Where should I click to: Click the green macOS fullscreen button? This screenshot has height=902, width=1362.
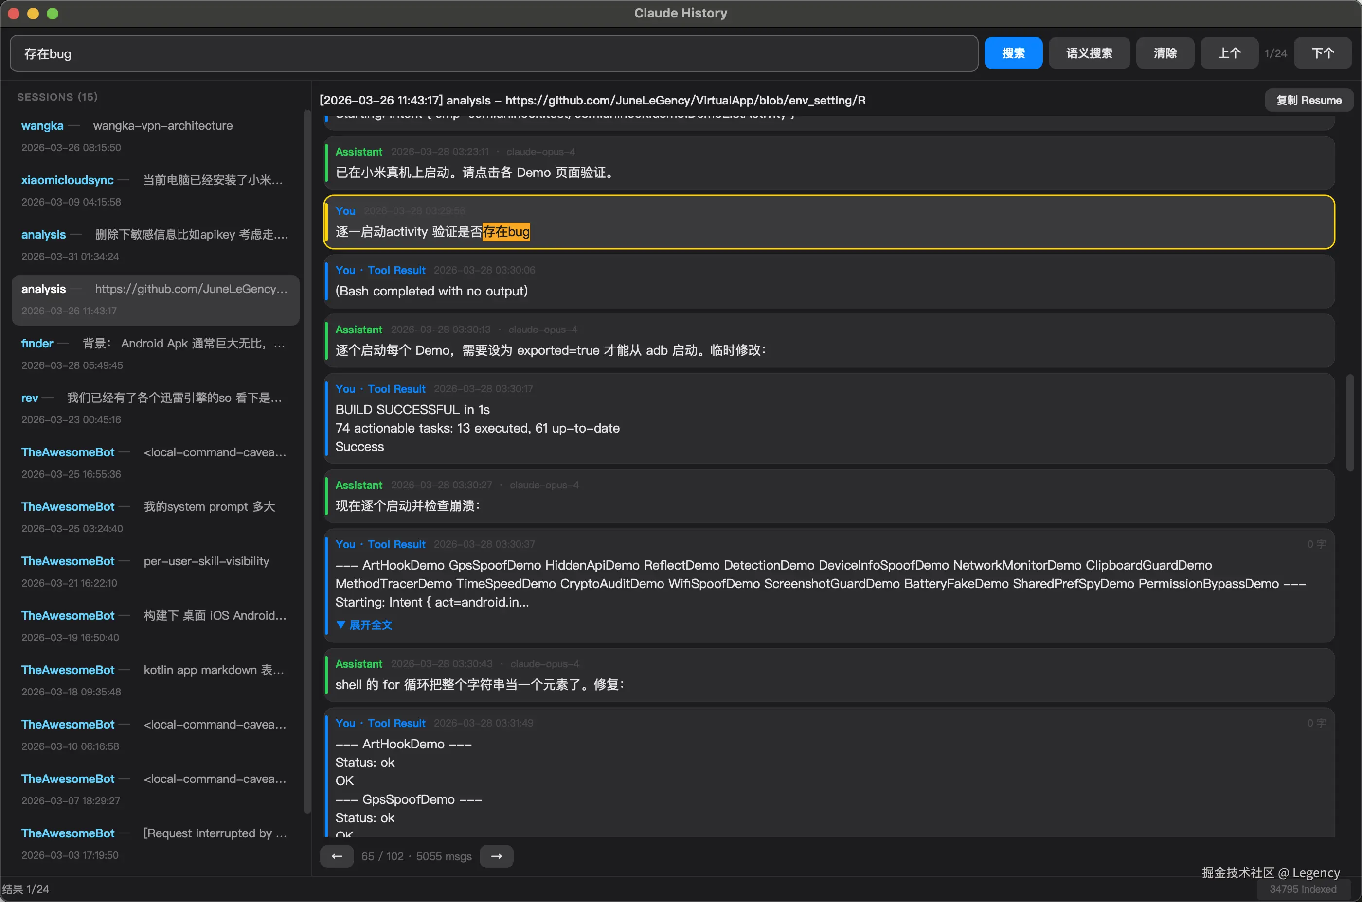click(x=53, y=13)
